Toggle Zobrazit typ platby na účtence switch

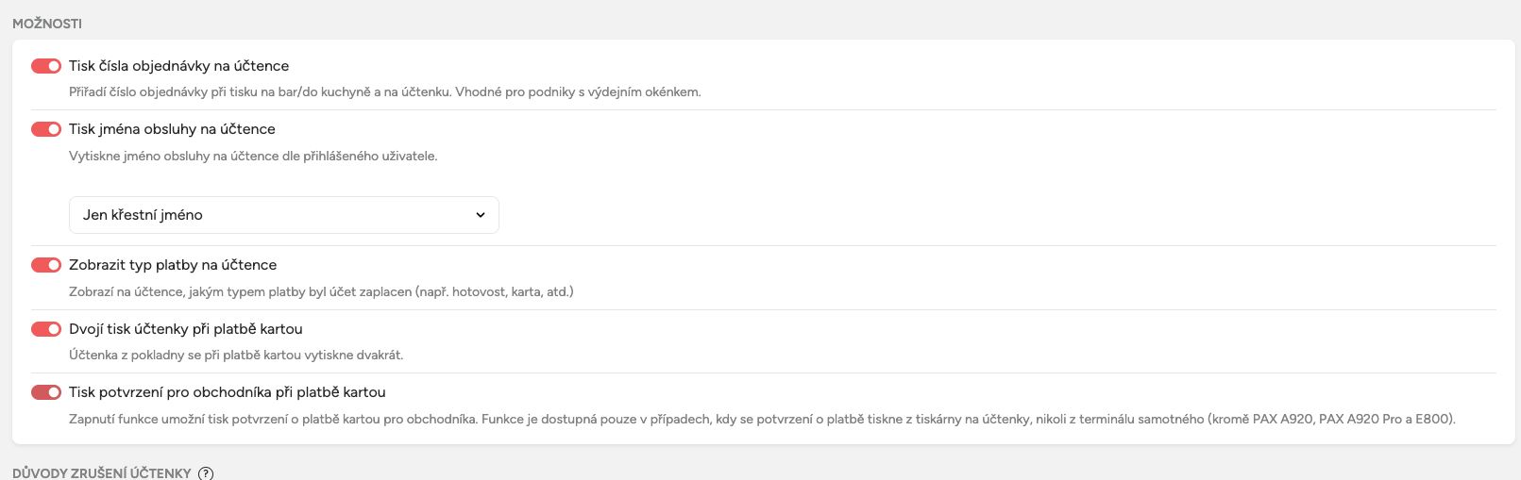(46, 265)
